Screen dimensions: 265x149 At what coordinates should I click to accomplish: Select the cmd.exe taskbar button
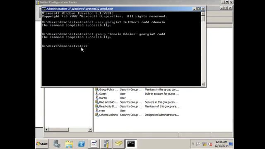pyautogui.click(x=131, y=144)
